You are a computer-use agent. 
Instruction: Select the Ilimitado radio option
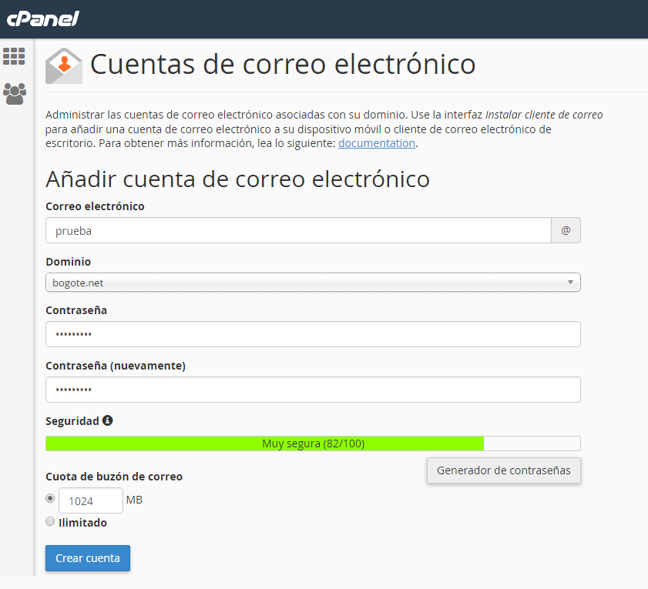[x=51, y=522]
